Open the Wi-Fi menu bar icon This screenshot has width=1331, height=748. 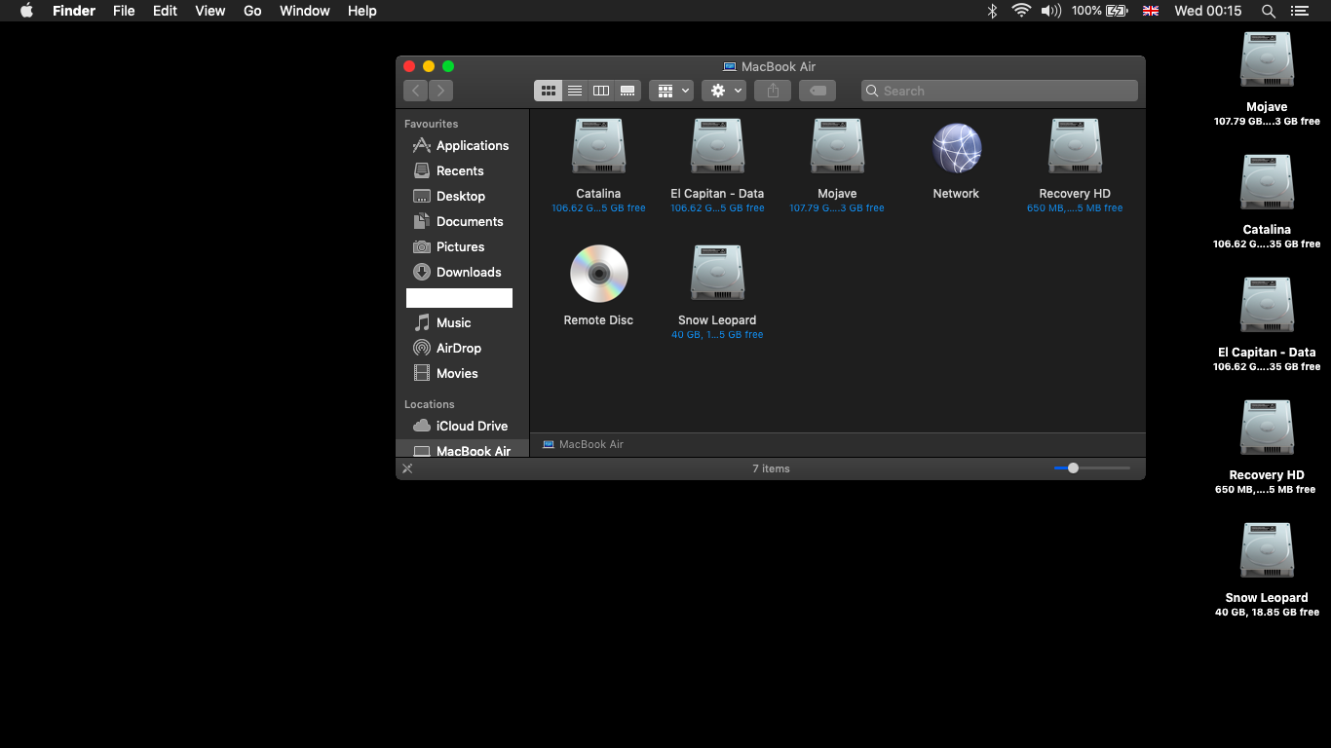pyautogui.click(x=1021, y=11)
